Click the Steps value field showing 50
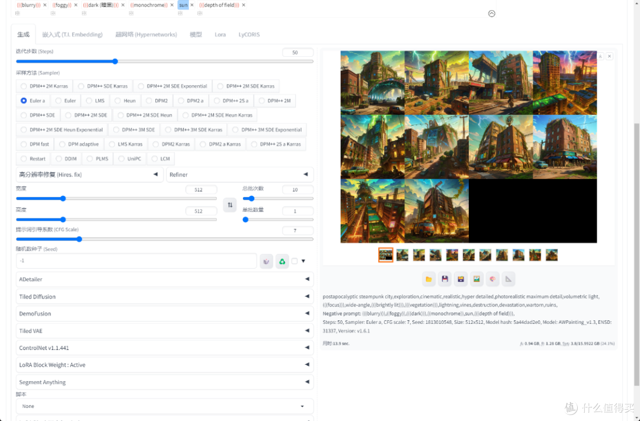 coord(297,52)
